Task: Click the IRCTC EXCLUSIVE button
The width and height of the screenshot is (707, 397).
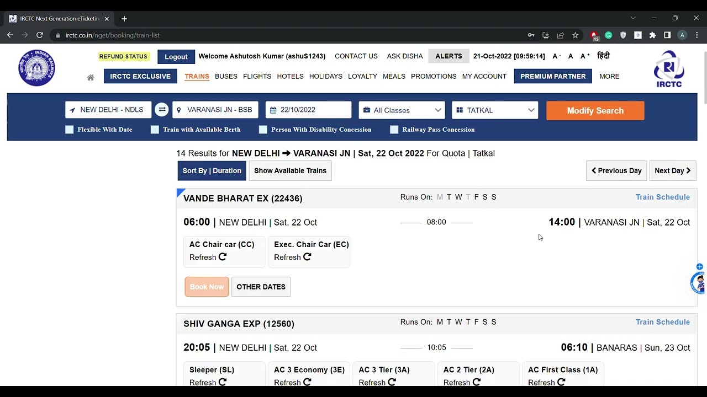Action: click(140, 76)
